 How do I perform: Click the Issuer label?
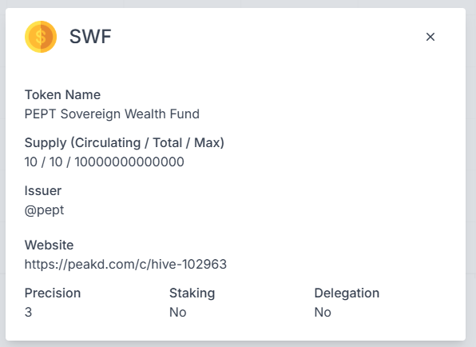click(43, 191)
